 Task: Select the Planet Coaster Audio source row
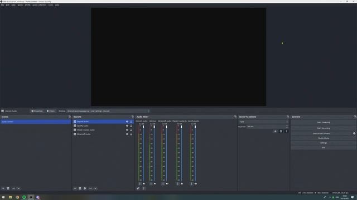[x=103, y=130]
